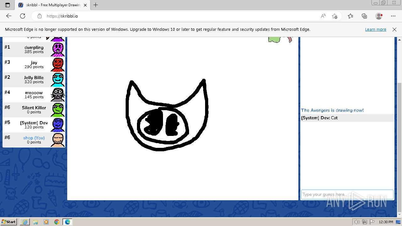402x226 pixels.
Task: Click [System] Dev's blue avatar
Action: 58,125
